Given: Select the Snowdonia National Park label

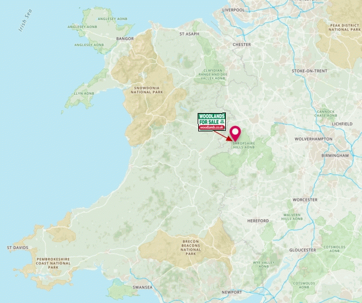Looking at the screenshot, I should (147, 90).
